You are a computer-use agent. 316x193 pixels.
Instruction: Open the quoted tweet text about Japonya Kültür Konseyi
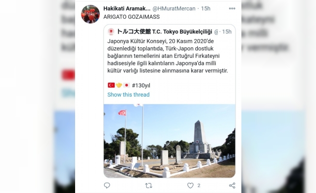pos(168,56)
